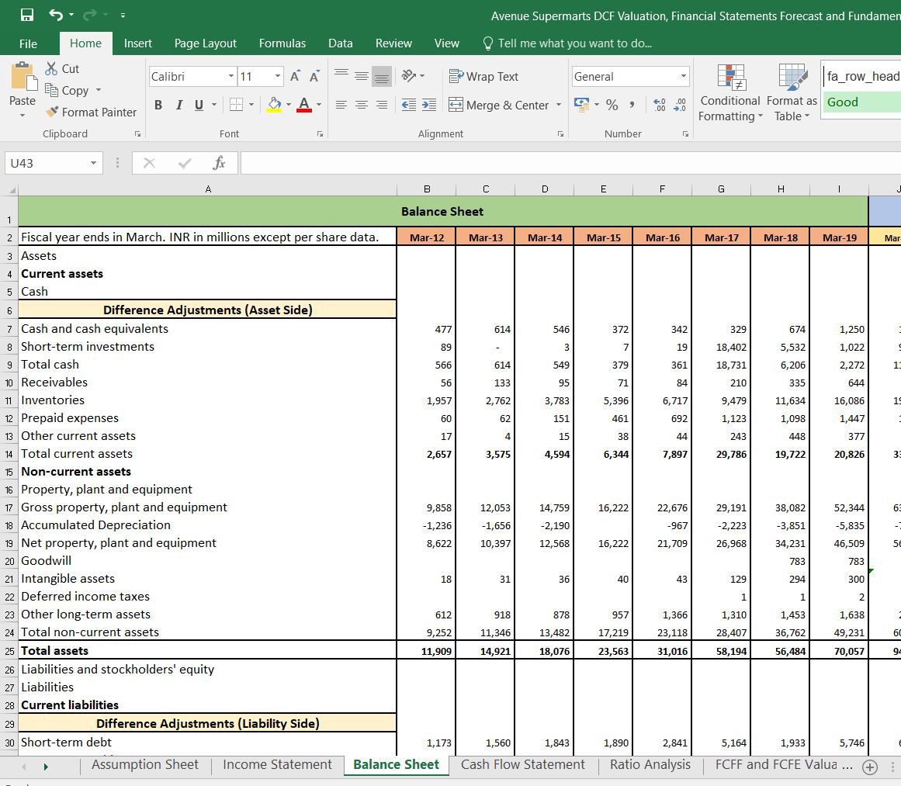Switch to the Insert ribbon tab

[x=138, y=43]
